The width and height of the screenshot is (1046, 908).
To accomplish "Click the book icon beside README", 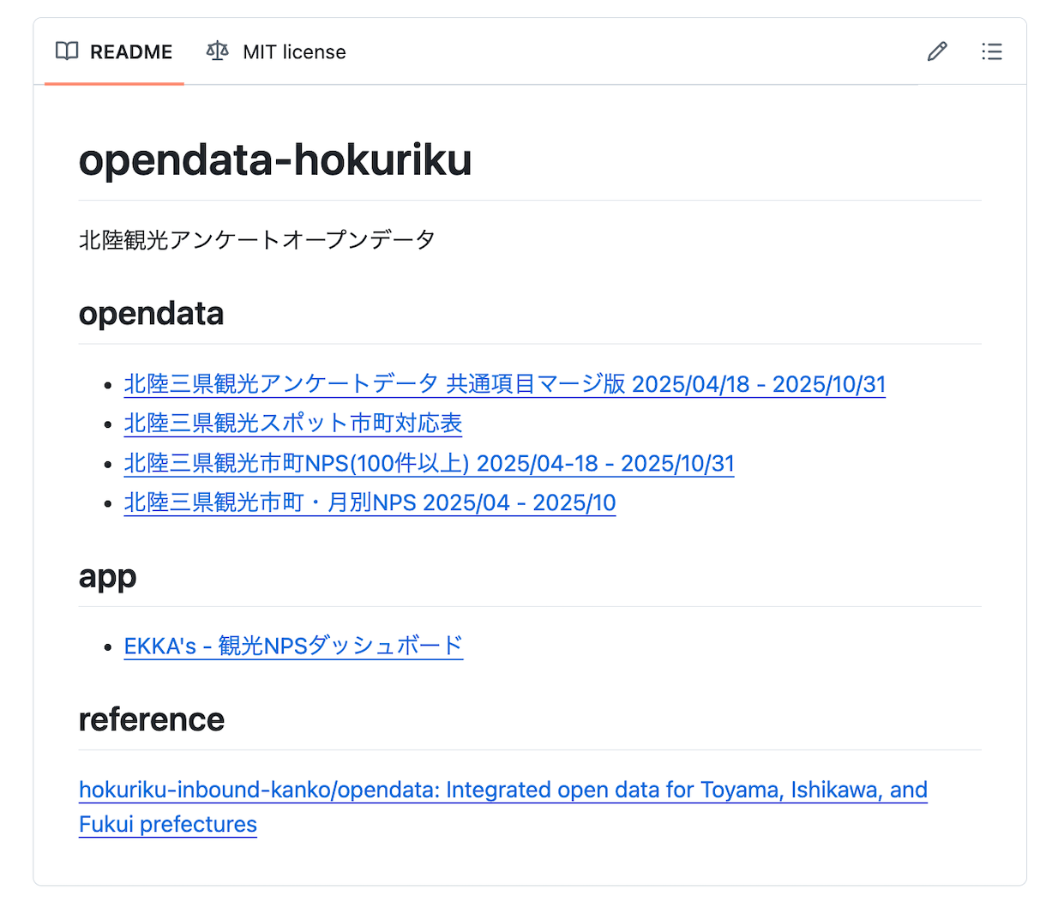I will pyautogui.click(x=67, y=51).
